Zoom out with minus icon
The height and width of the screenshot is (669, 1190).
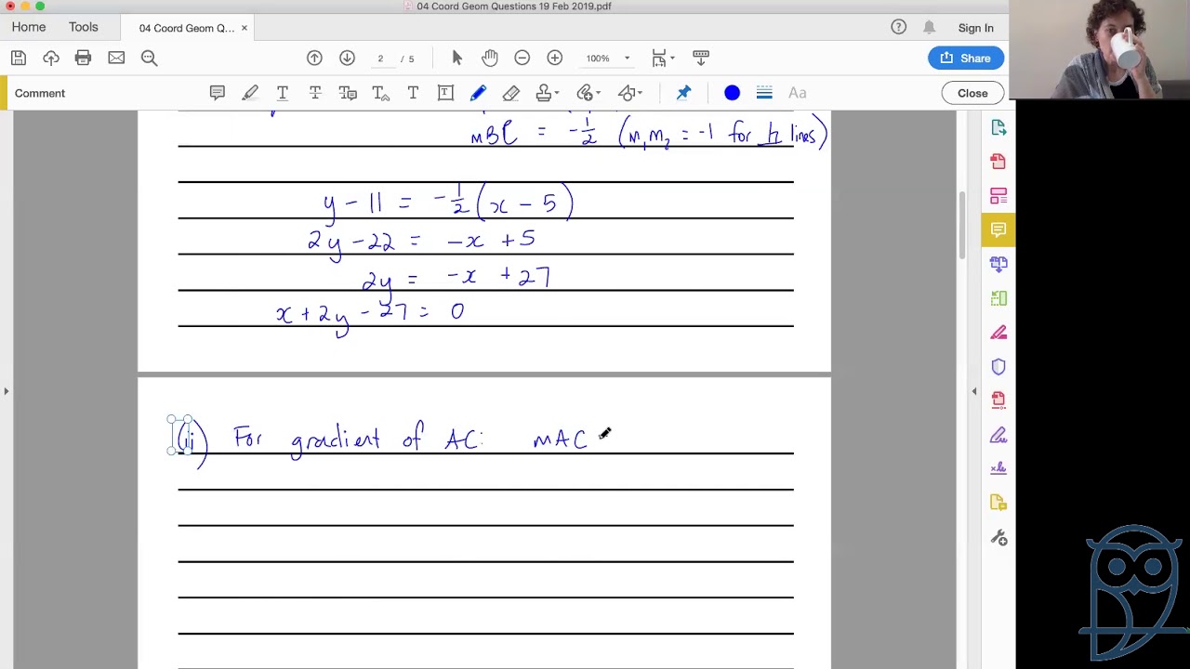522,59
